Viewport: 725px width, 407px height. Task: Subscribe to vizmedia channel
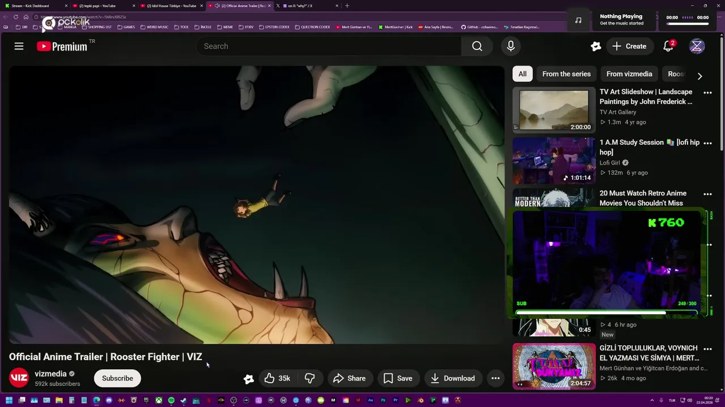(x=117, y=379)
